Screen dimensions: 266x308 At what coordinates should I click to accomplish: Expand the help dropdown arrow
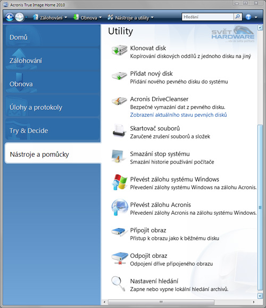pos(256,17)
